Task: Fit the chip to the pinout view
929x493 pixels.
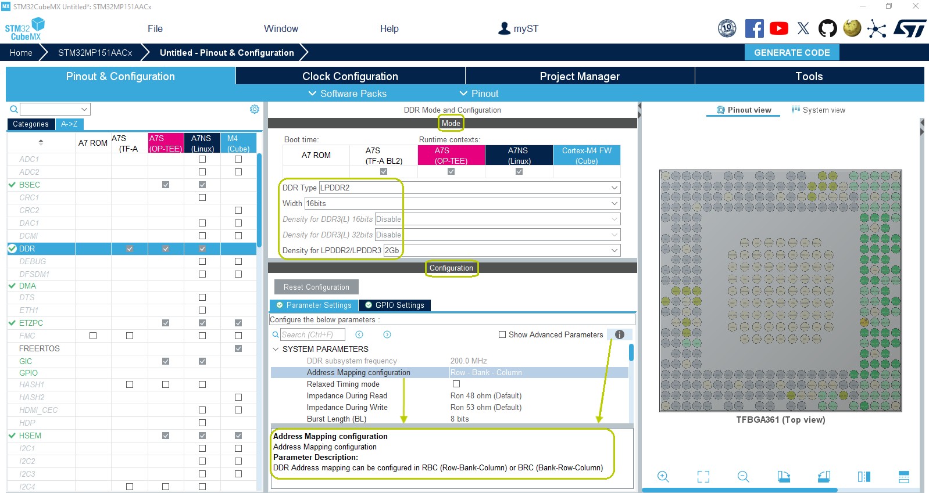Action: (703, 477)
